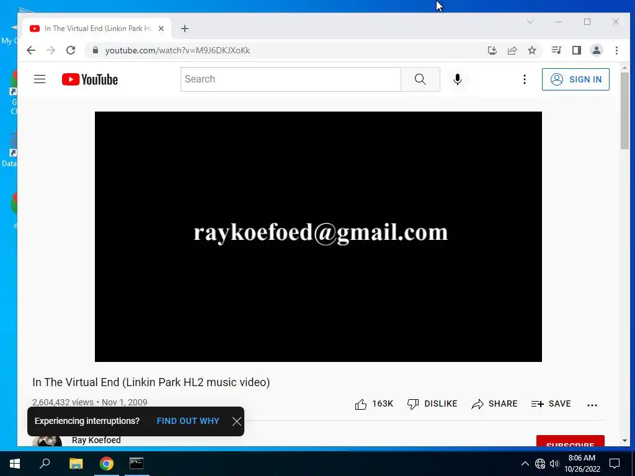Open more actions ellipsis under video
The image size is (635, 476).
click(x=592, y=405)
